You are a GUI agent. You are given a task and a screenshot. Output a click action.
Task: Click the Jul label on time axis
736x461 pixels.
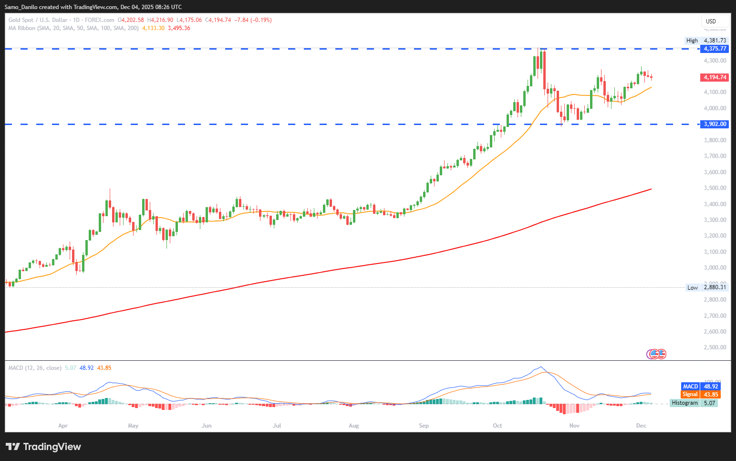click(x=277, y=426)
